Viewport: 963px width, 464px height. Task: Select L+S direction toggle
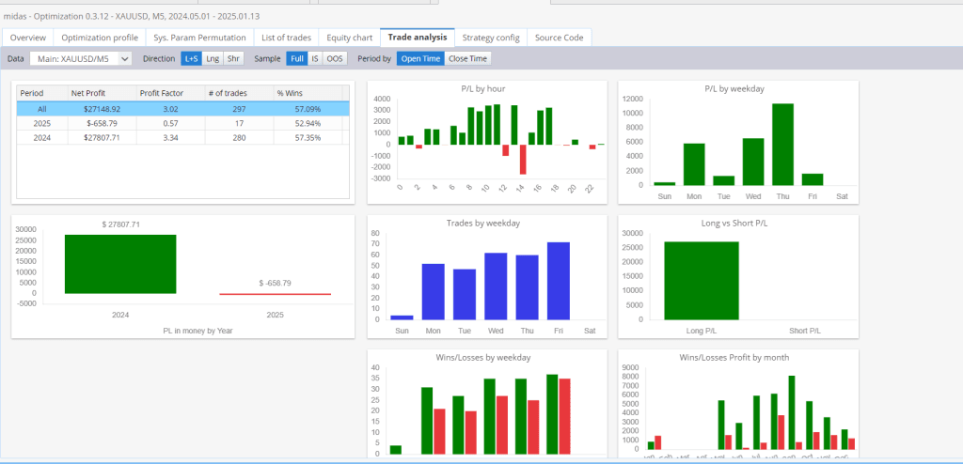click(x=191, y=59)
